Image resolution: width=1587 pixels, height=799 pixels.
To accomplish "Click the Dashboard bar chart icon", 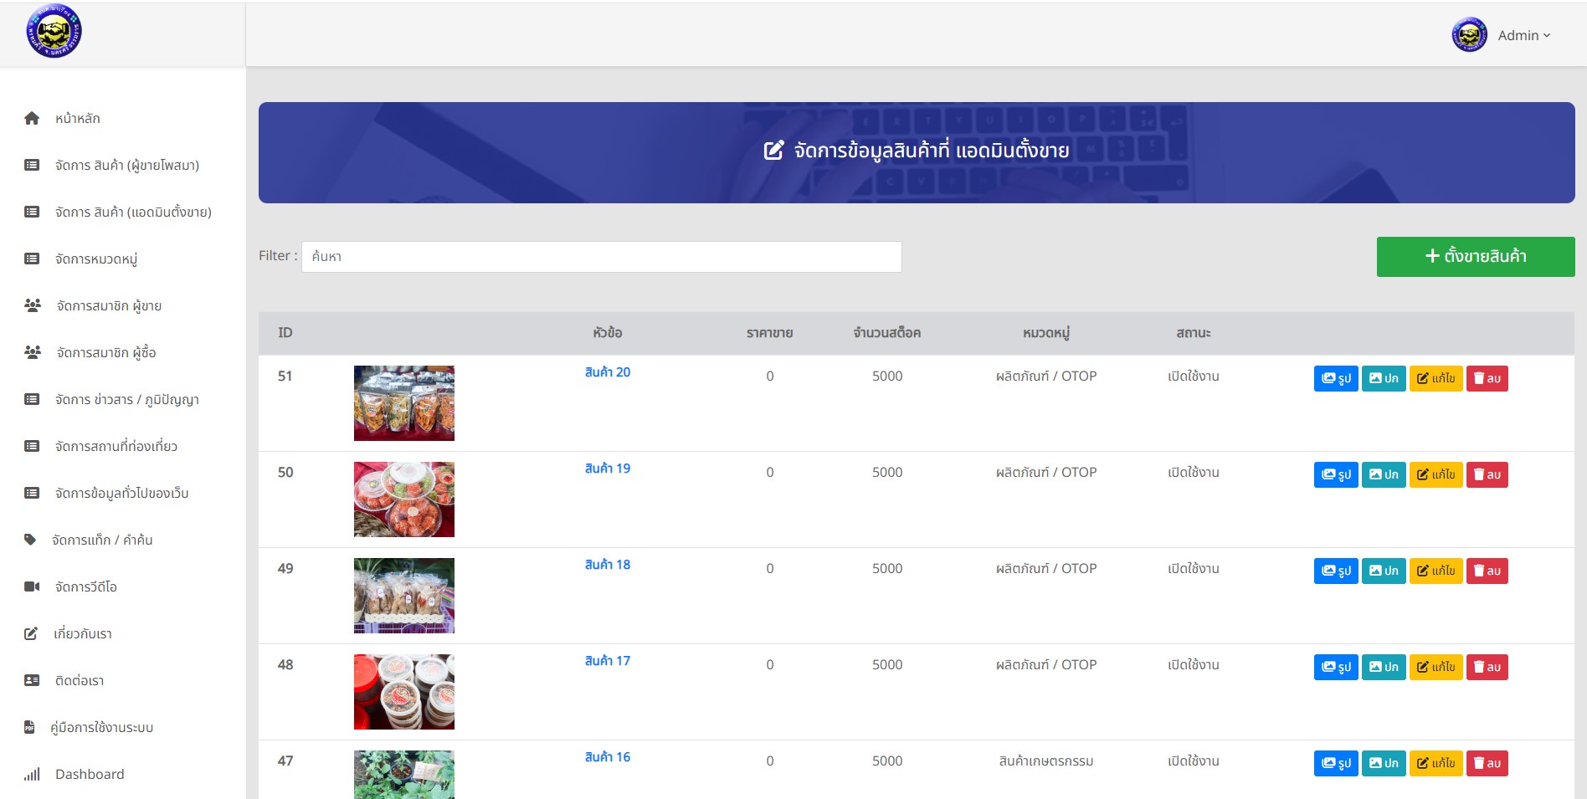I will tap(32, 775).
